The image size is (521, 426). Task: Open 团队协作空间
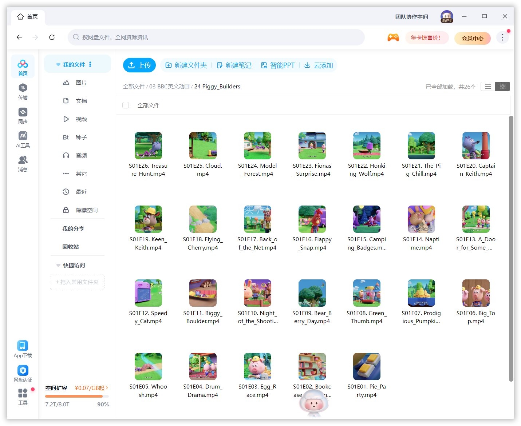pyautogui.click(x=412, y=17)
